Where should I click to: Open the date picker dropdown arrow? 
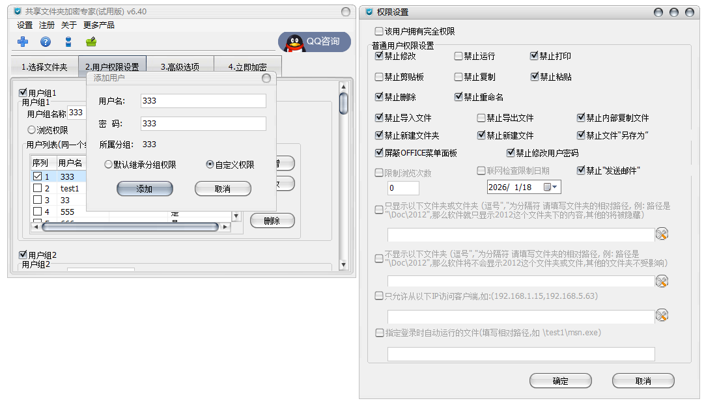[554, 187]
